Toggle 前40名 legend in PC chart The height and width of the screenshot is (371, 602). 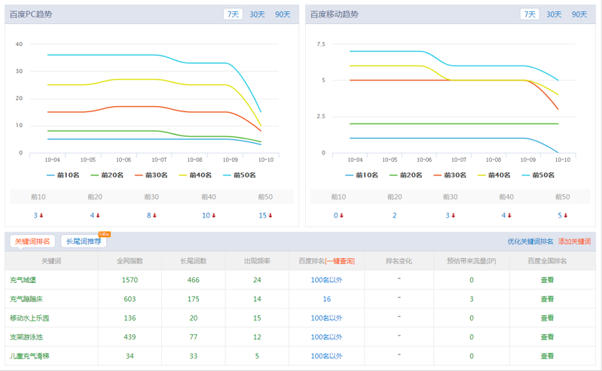click(x=195, y=175)
